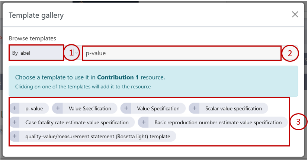The image size is (308, 162).
Task: Add quality-value/measurement statement (Rosetta light) template
Action: pyautogui.click(x=97, y=136)
